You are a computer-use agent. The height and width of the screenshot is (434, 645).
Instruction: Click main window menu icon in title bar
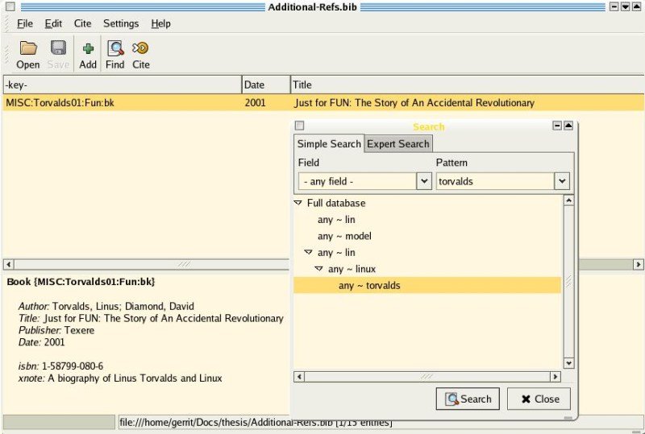point(10,6)
